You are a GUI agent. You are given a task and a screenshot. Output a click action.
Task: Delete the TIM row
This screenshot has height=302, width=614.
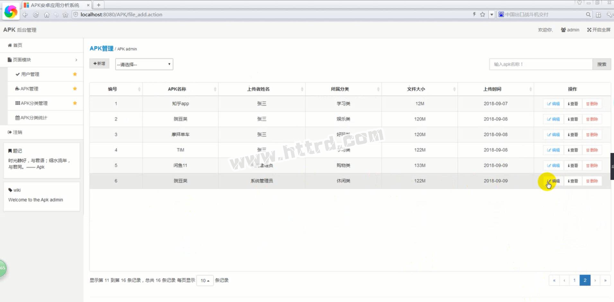tap(592, 150)
